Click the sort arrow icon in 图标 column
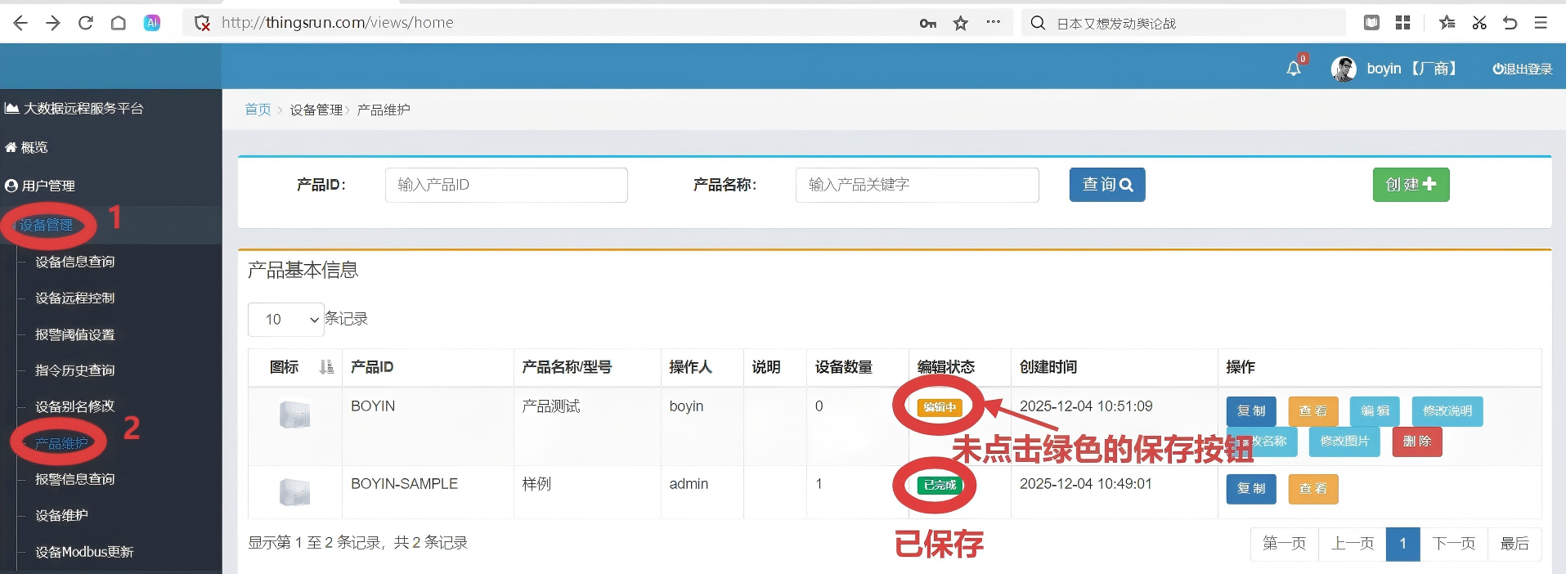1566x574 pixels. pyautogui.click(x=326, y=367)
